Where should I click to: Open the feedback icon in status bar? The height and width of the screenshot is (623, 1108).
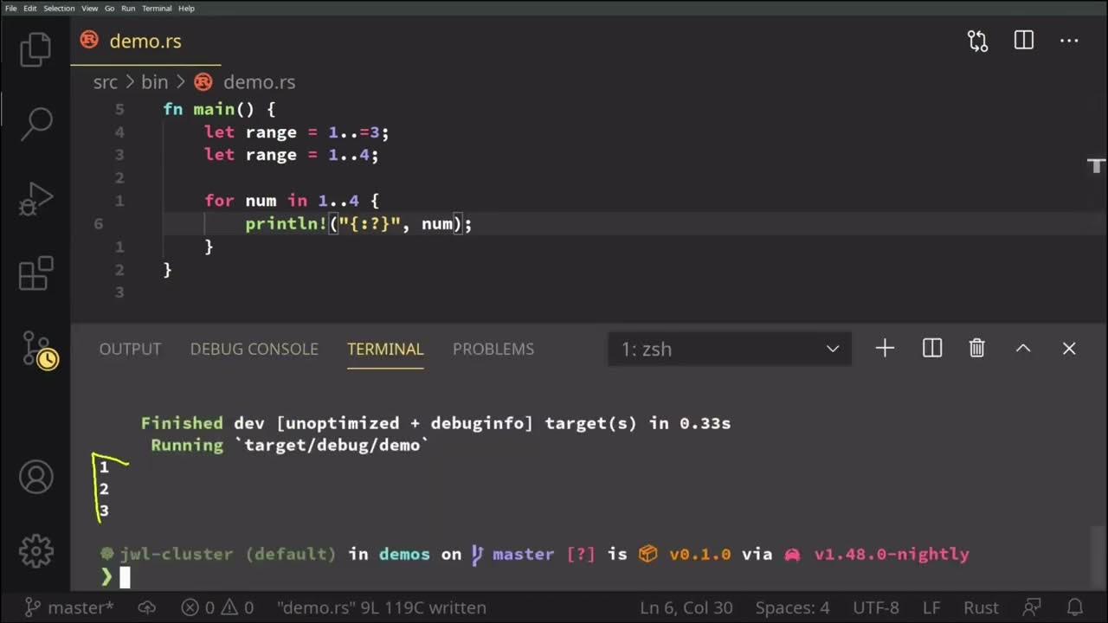pos(1032,608)
